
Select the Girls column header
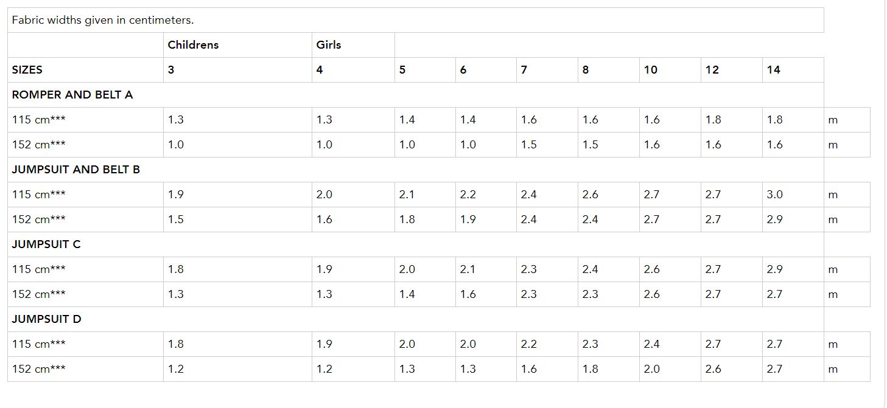pos(329,45)
